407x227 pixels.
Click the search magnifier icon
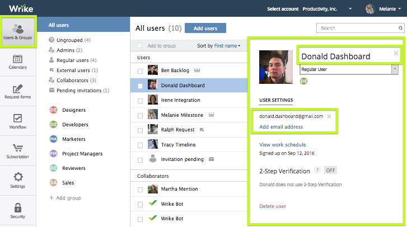click(x=400, y=28)
